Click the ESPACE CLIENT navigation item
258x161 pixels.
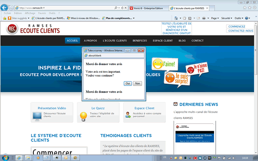coord(162,40)
